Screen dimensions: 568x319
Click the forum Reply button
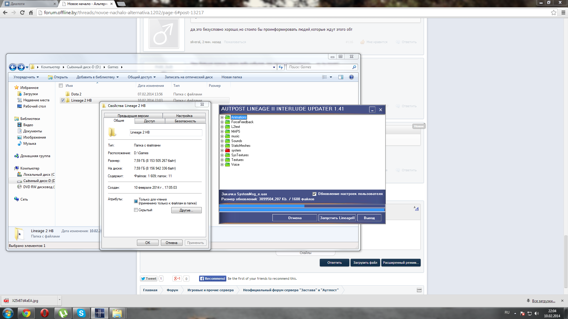tap(334, 263)
